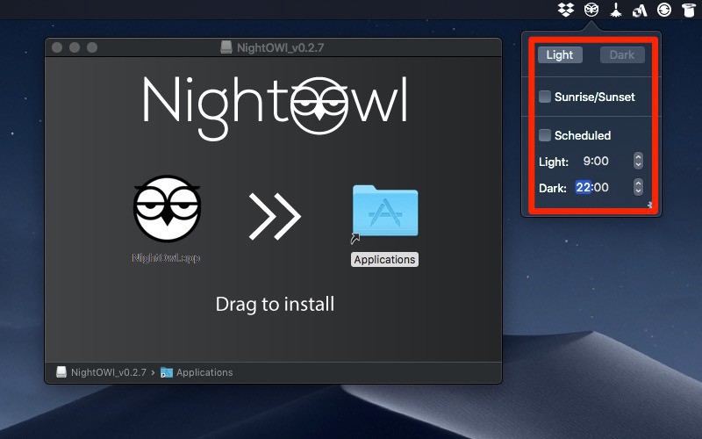
Task: Switch to Light mode
Action: tap(560, 54)
